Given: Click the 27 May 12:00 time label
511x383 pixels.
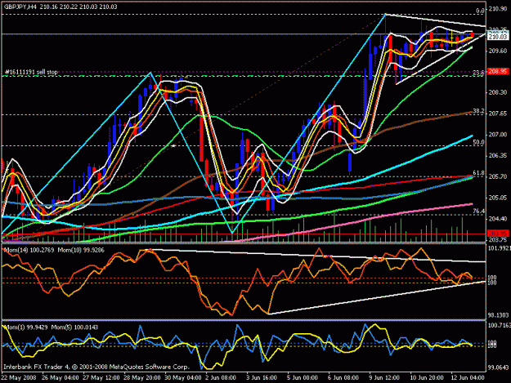Looking at the screenshot, I should pos(101,377).
